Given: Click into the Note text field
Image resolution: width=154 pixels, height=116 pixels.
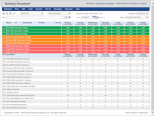Looking at the screenshot, I should tap(35, 18).
